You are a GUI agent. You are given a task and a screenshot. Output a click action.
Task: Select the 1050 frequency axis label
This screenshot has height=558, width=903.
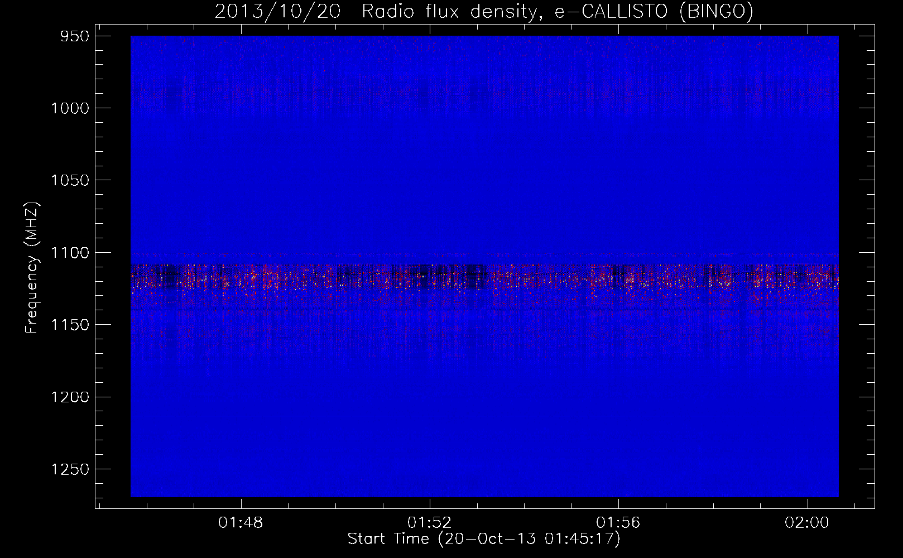point(70,180)
